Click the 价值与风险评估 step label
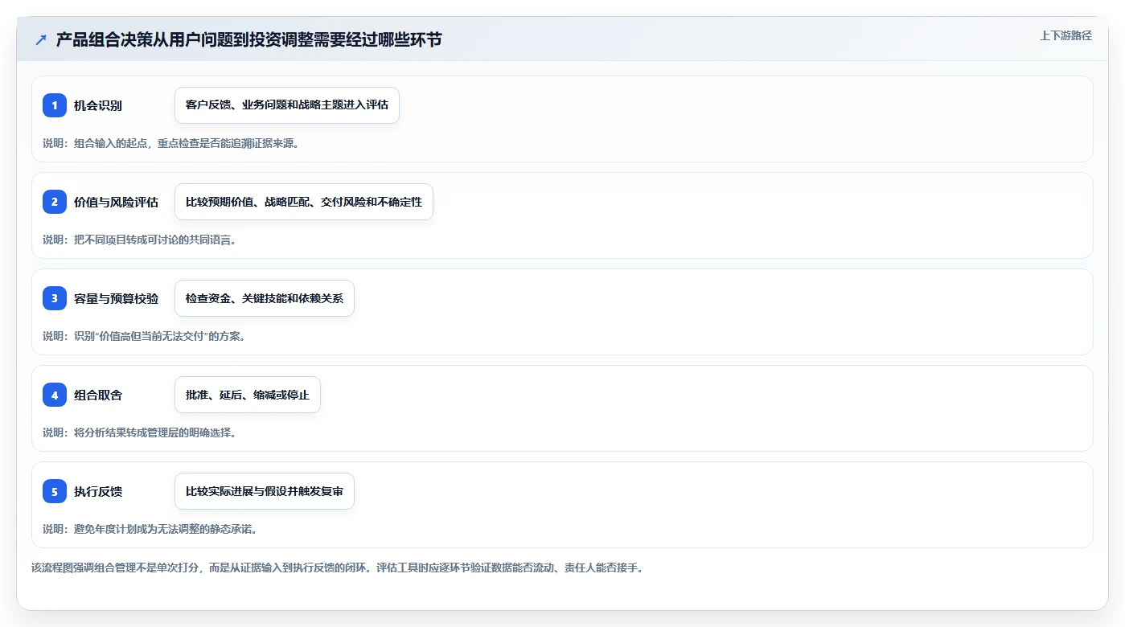The image size is (1125, 627). pyautogui.click(x=116, y=202)
